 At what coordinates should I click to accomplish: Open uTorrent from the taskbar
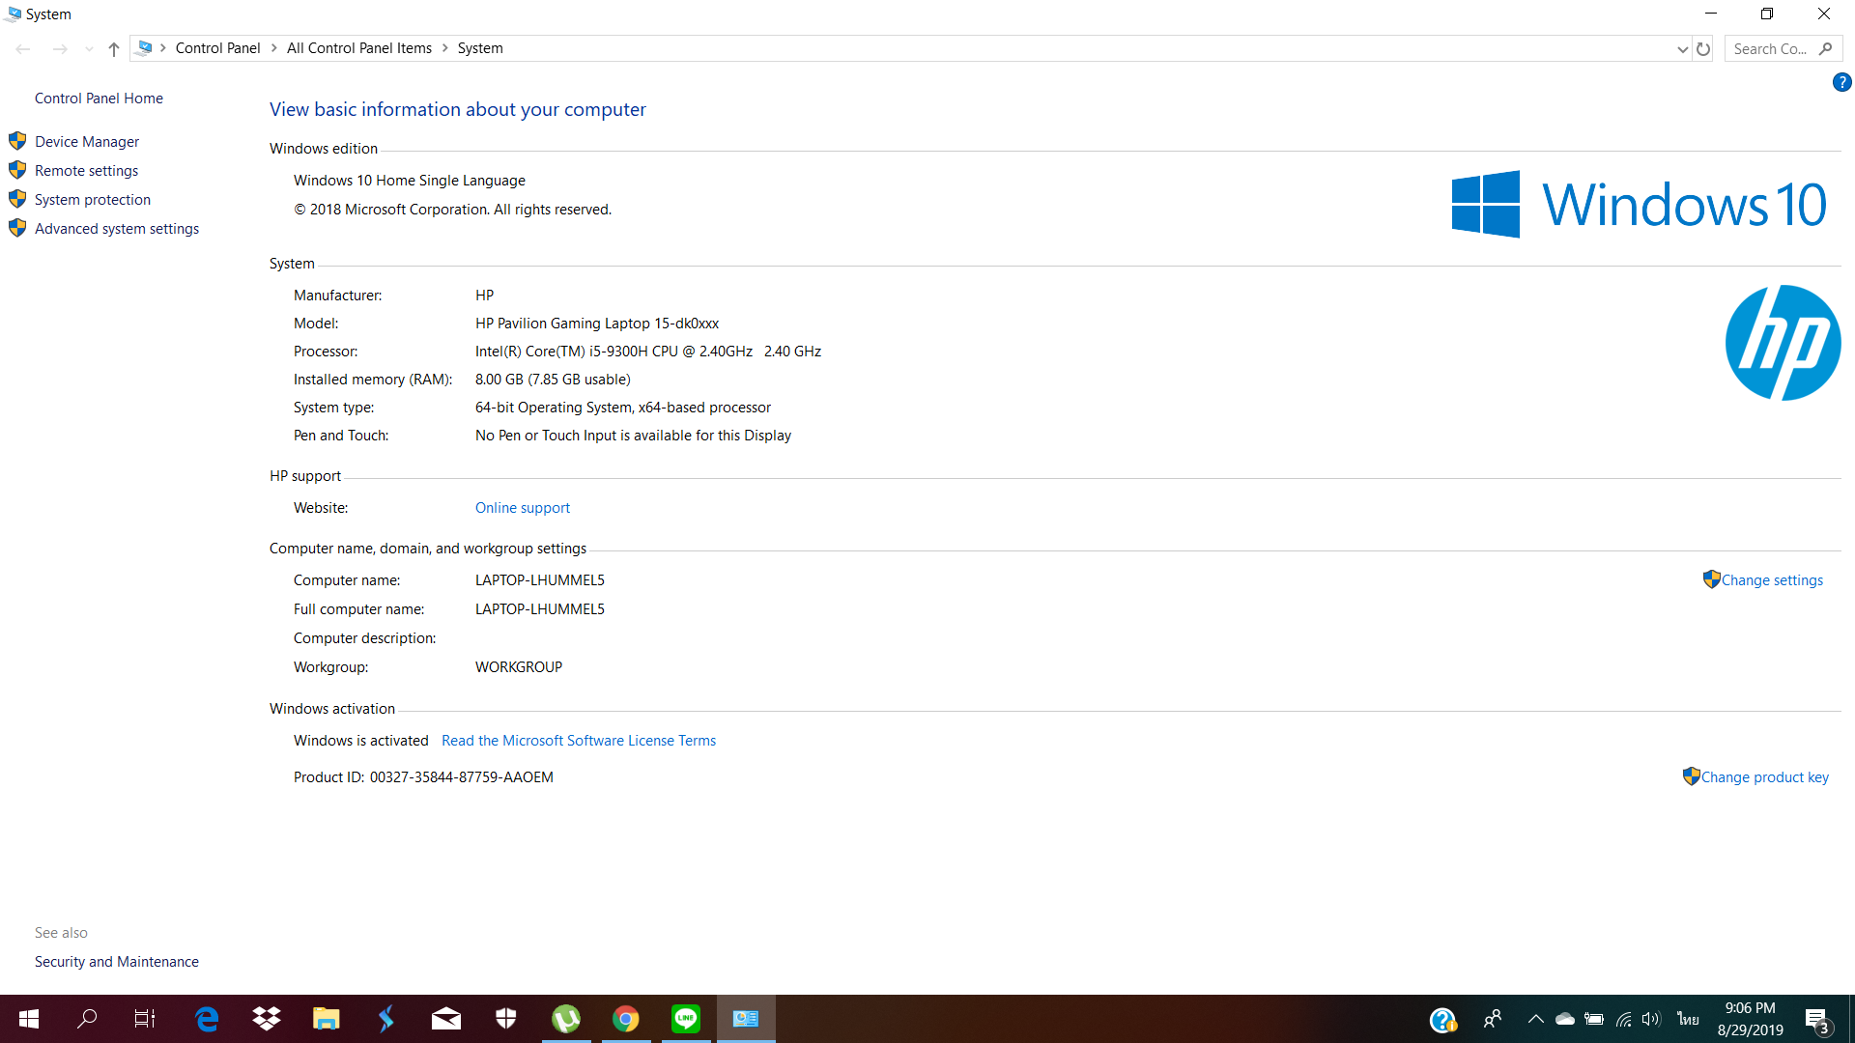coord(566,1019)
